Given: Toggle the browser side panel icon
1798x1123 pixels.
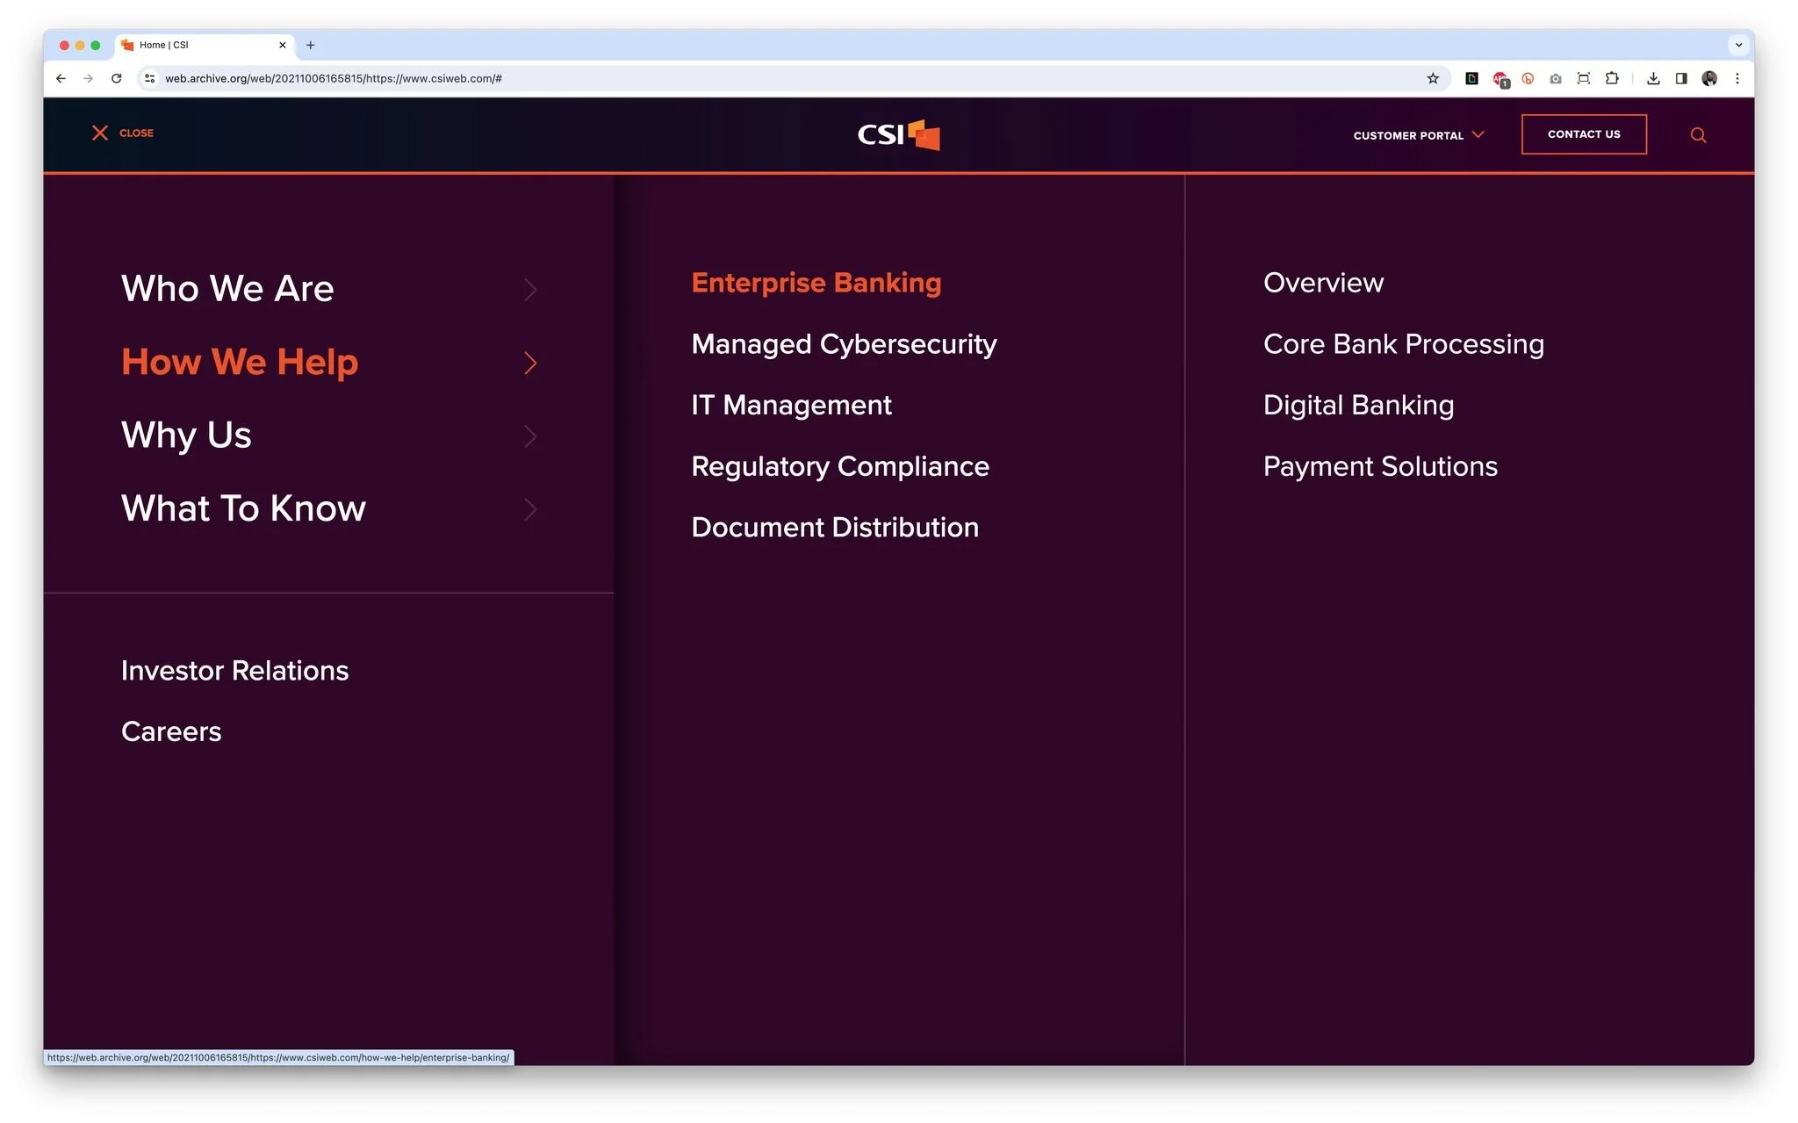Looking at the screenshot, I should tap(1681, 79).
